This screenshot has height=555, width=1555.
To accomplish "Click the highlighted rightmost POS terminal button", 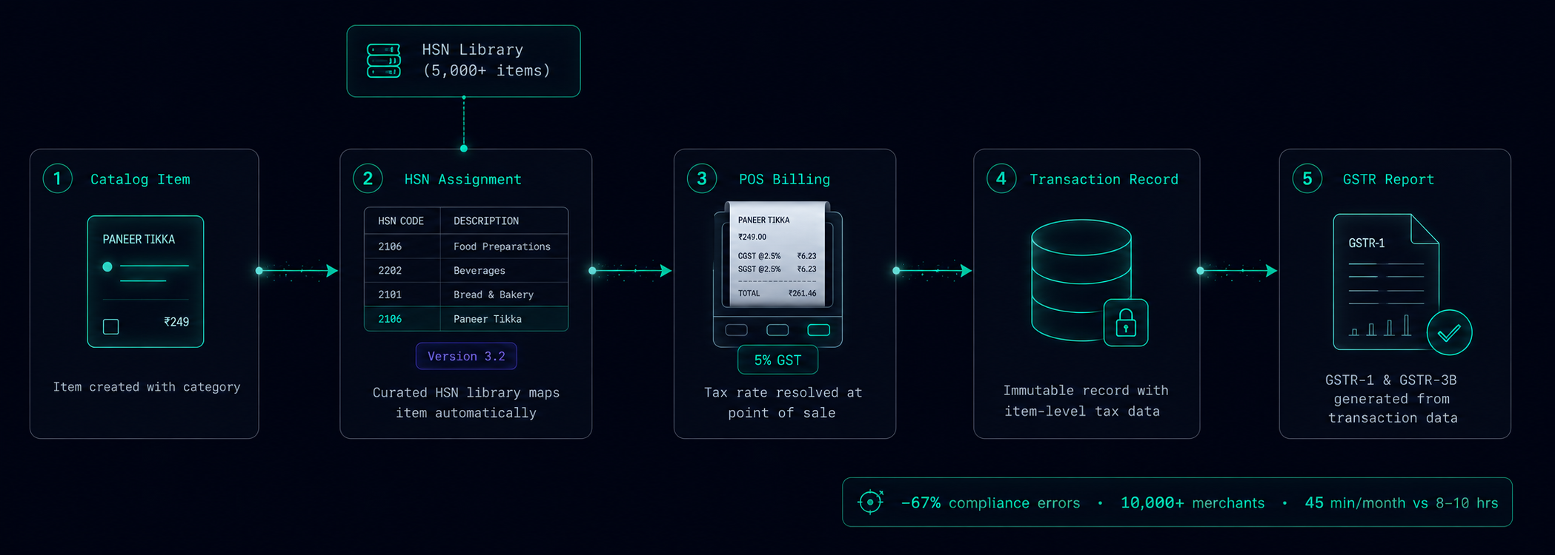I will click(818, 330).
